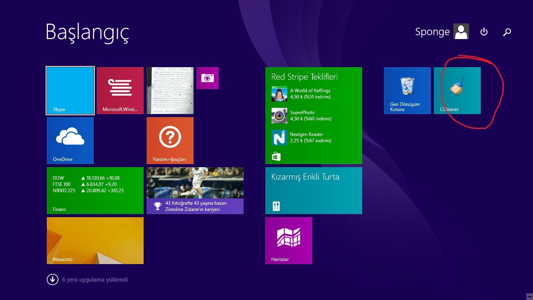533x300 pixels.
Task: Open the Haritalar maps tile
Action: tap(289, 241)
